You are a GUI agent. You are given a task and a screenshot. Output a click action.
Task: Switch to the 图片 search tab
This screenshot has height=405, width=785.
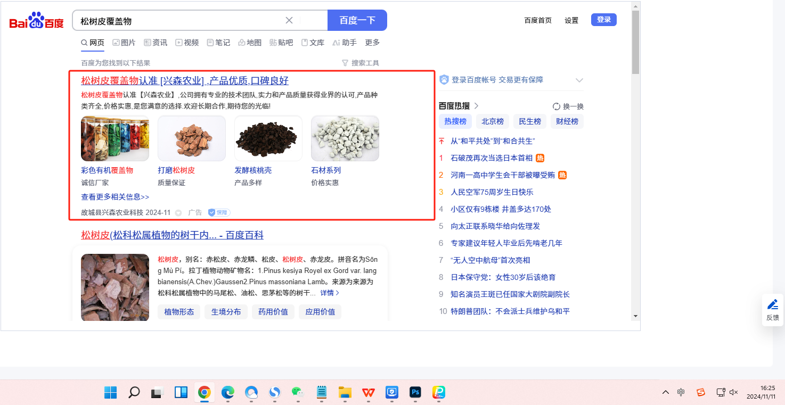[124, 43]
